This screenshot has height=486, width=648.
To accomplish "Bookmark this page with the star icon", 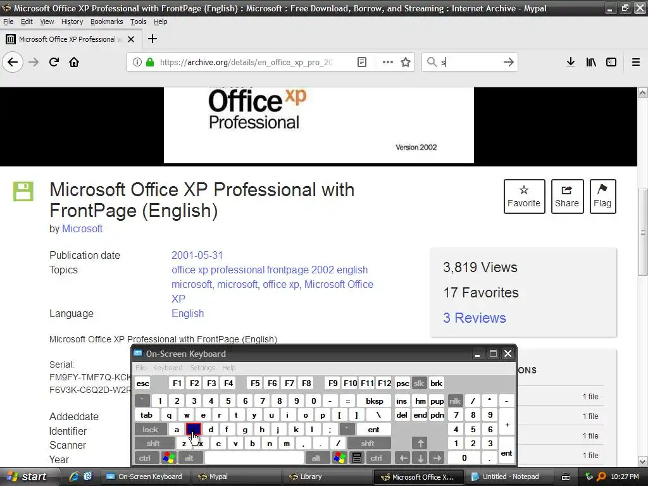I will 406,63.
